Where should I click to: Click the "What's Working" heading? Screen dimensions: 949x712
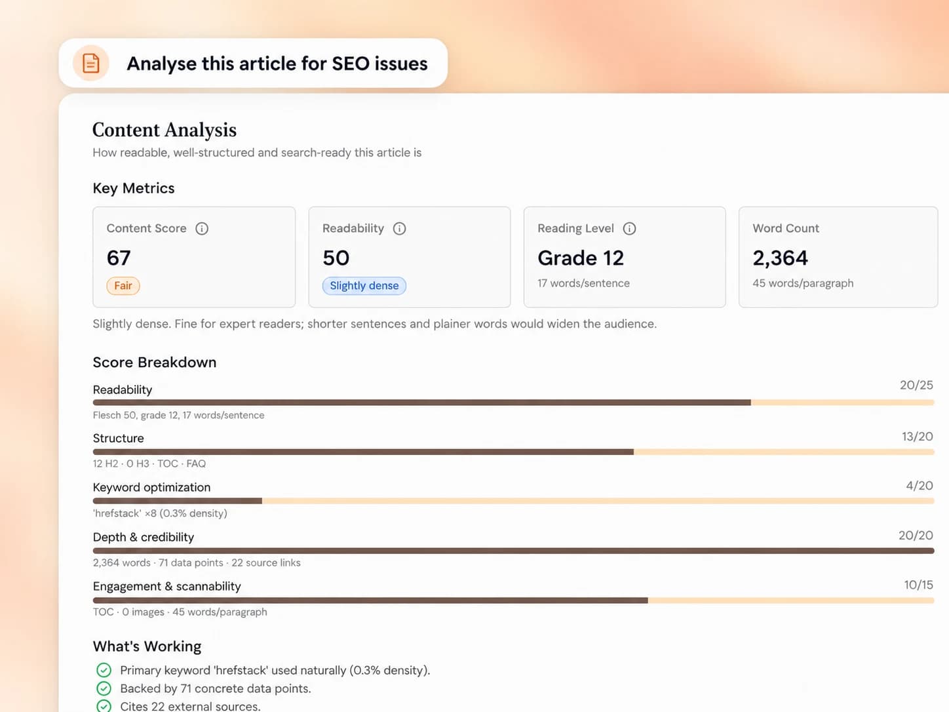[147, 646]
